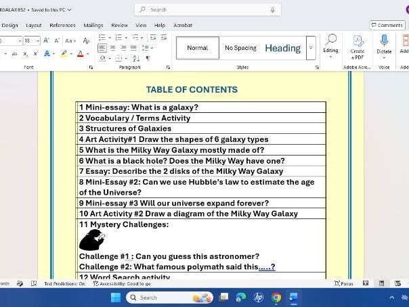
Task: Apply red font color
Action: [x=81, y=53]
